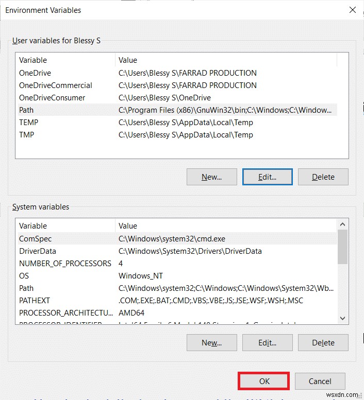Click the AMD64 value

pos(131,313)
